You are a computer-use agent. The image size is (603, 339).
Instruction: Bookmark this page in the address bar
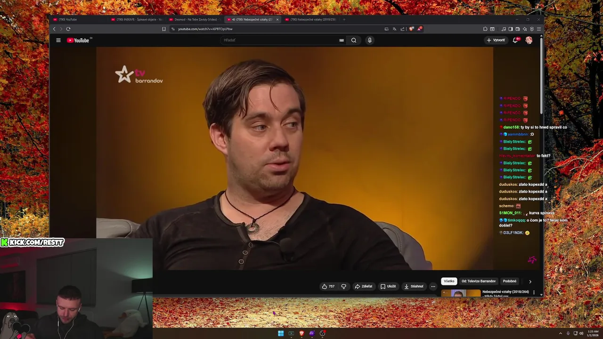[x=164, y=29]
